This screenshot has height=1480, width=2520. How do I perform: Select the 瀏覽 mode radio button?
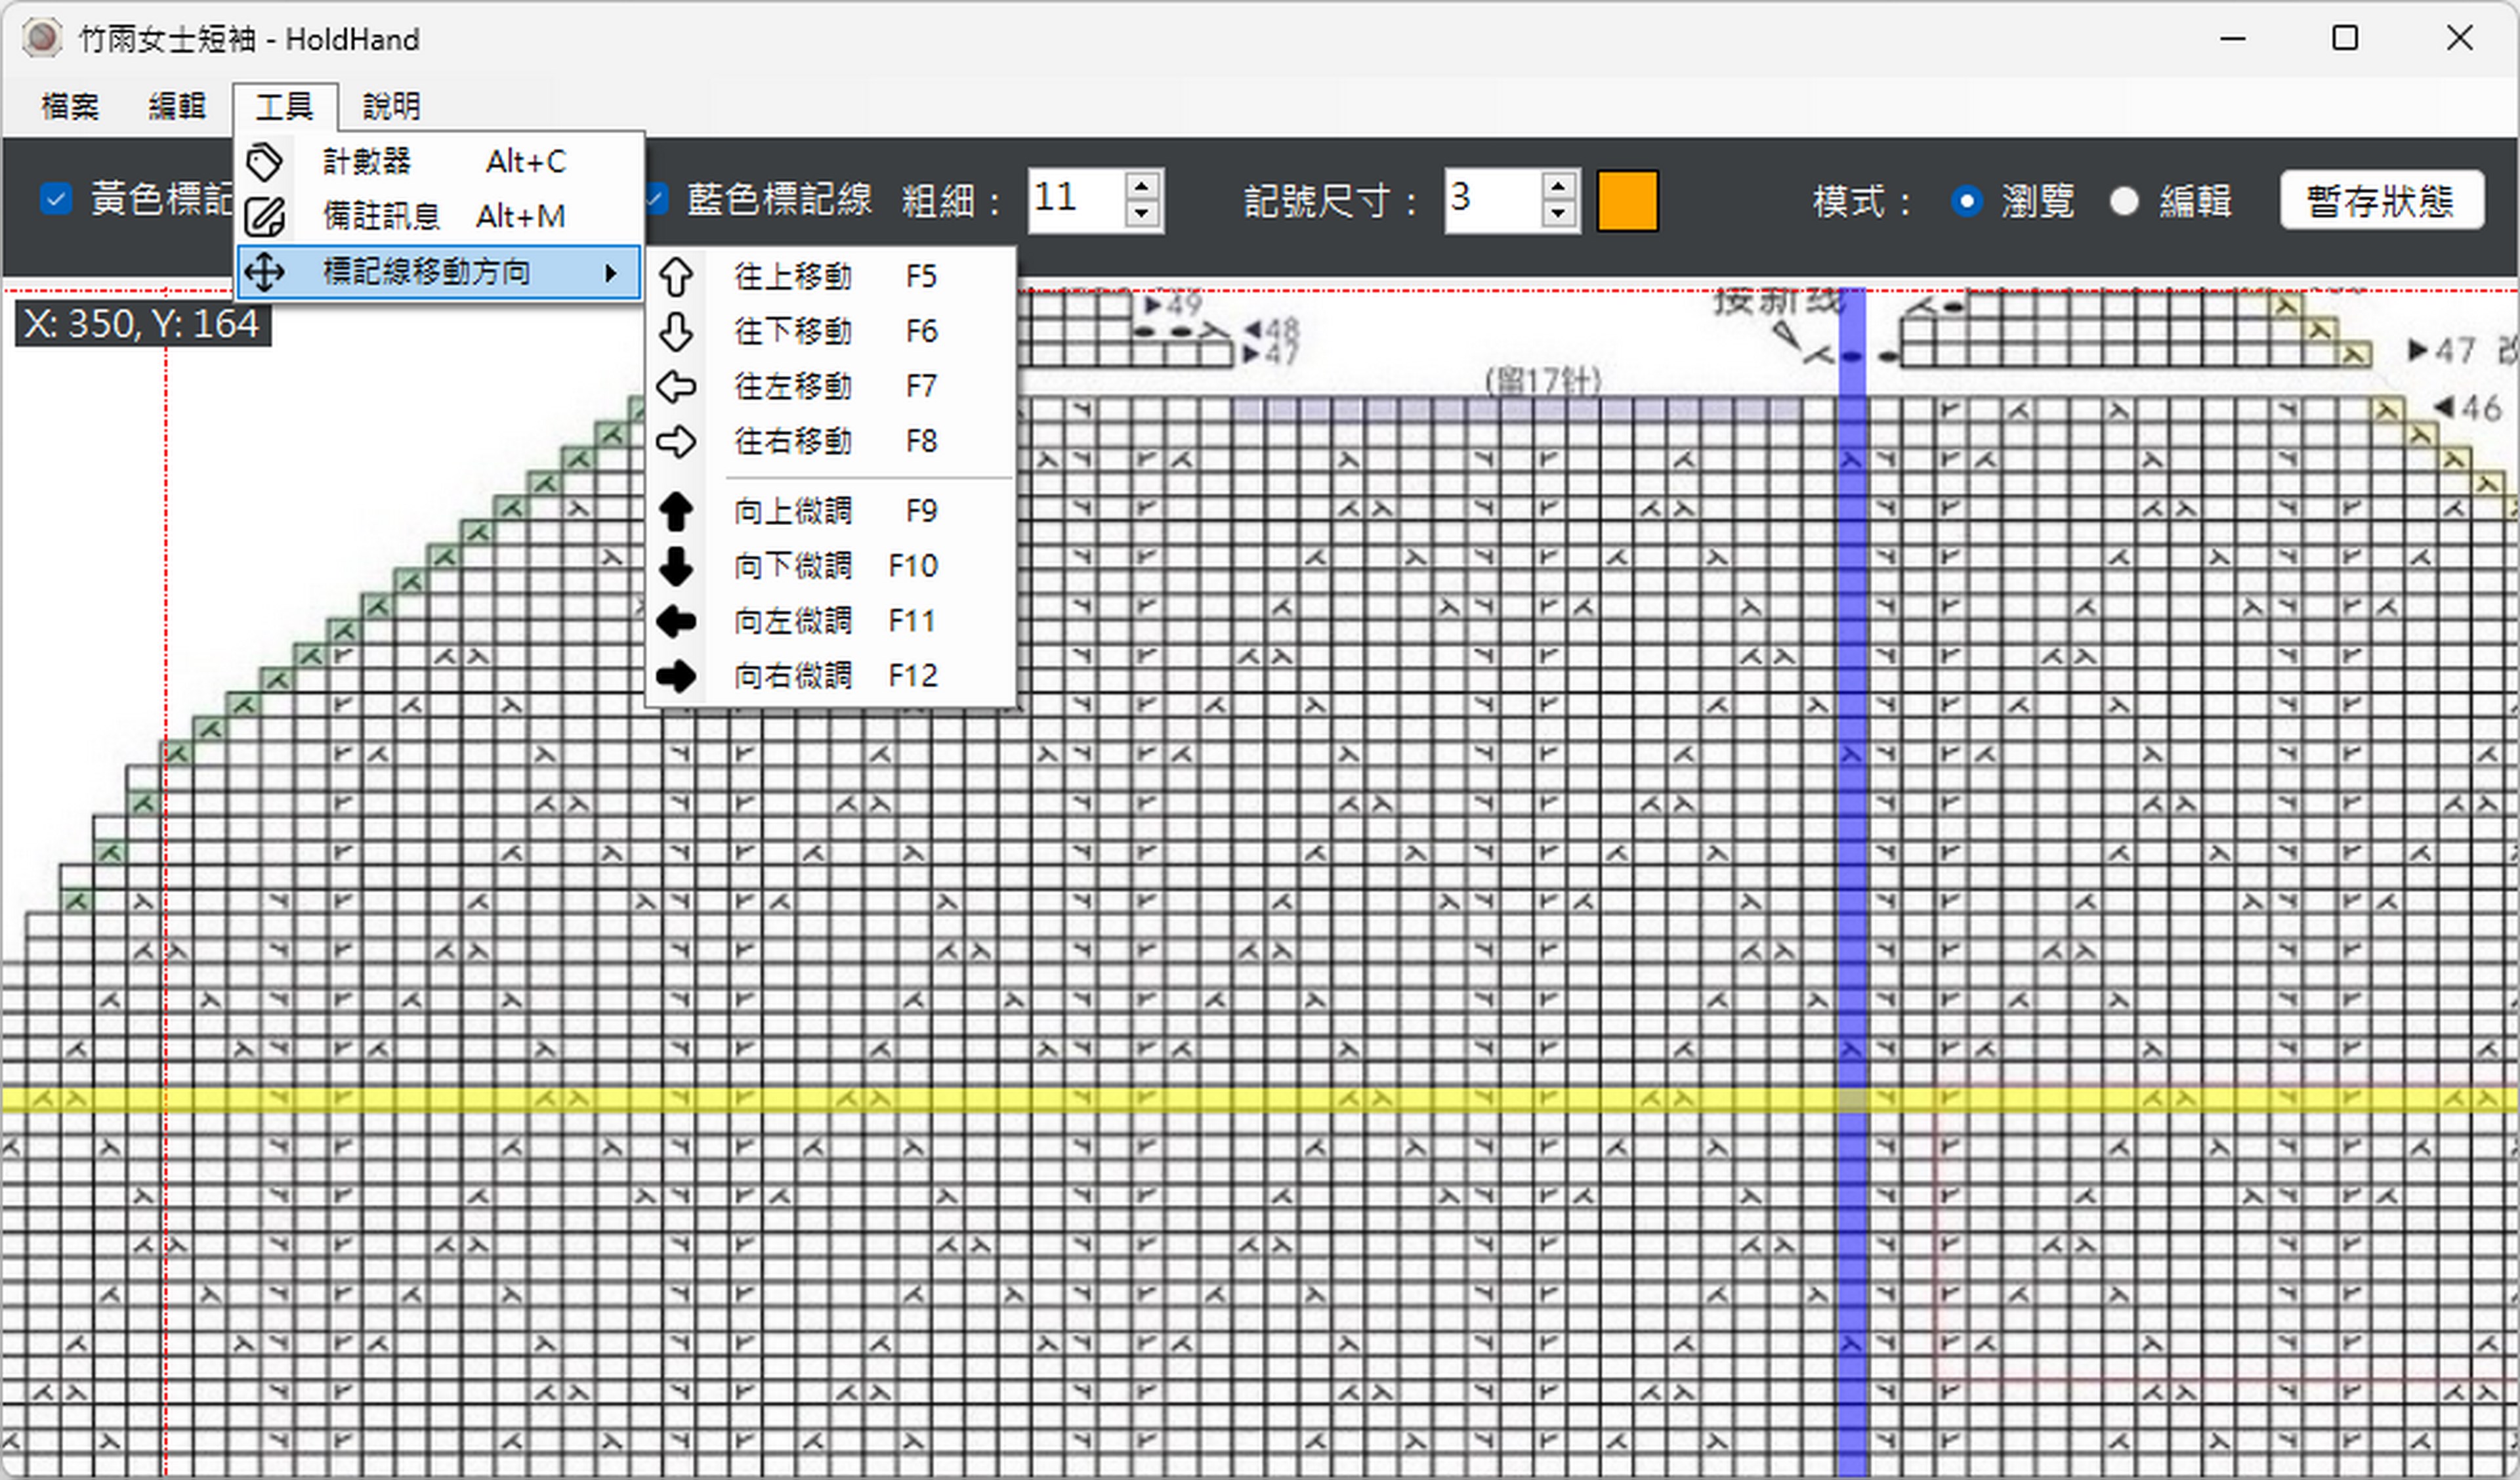1967,201
